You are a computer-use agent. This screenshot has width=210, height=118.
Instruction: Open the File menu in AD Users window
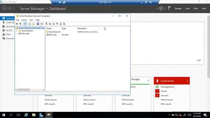tap(18, 20)
